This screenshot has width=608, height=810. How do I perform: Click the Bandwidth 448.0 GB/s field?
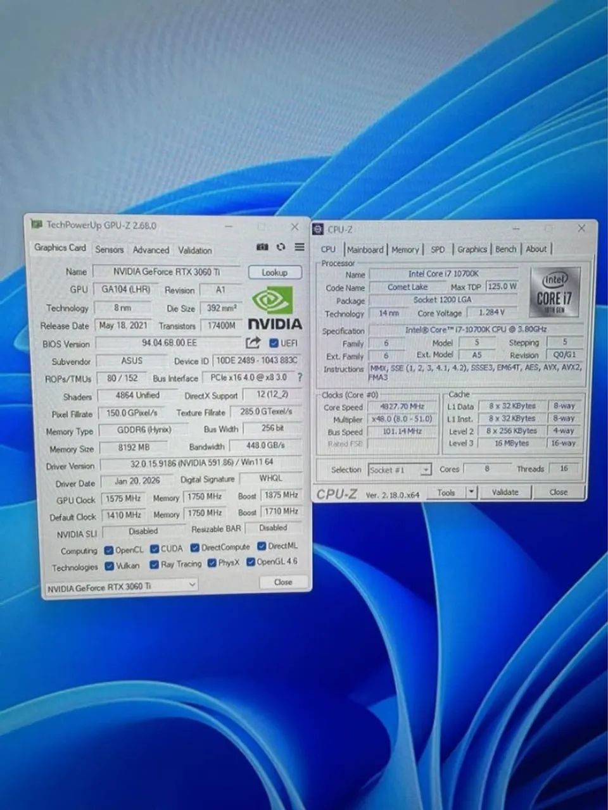coord(265,445)
